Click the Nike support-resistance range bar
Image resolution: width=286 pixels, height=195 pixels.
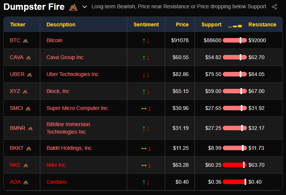(235, 165)
